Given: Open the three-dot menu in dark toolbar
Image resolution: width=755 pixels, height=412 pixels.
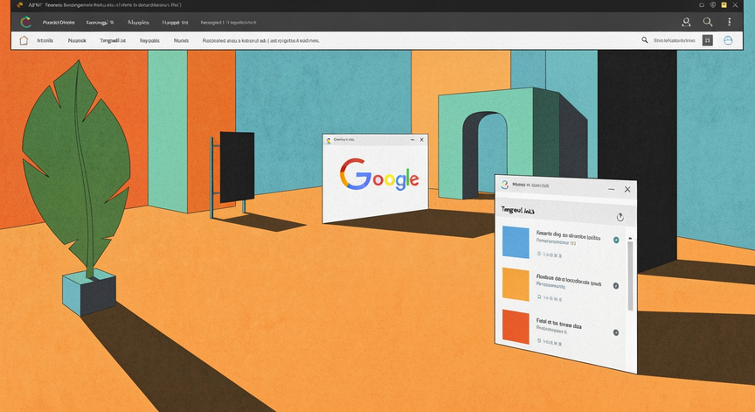Looking at the screenshot, I should [730, 22].
